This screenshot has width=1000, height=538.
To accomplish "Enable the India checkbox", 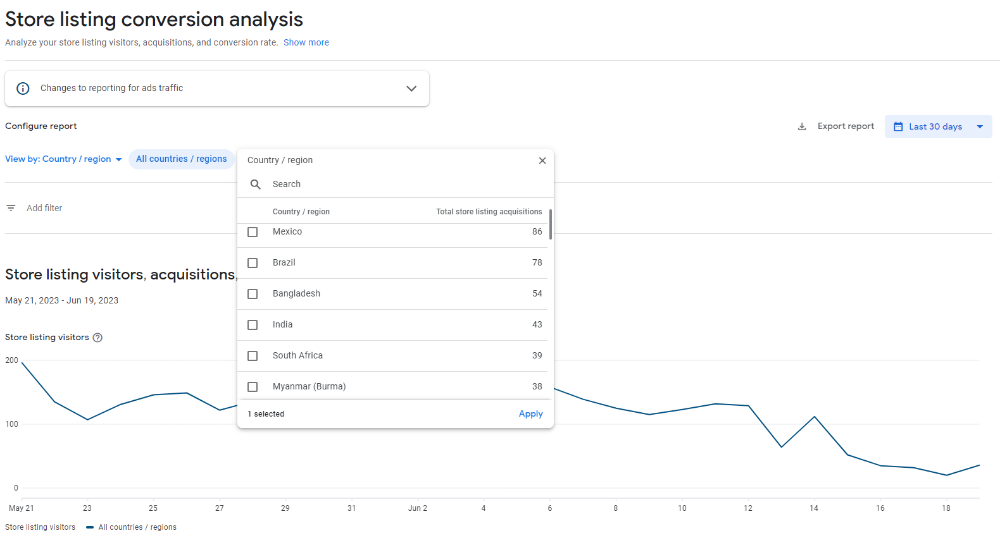I will tap(253, 325).
